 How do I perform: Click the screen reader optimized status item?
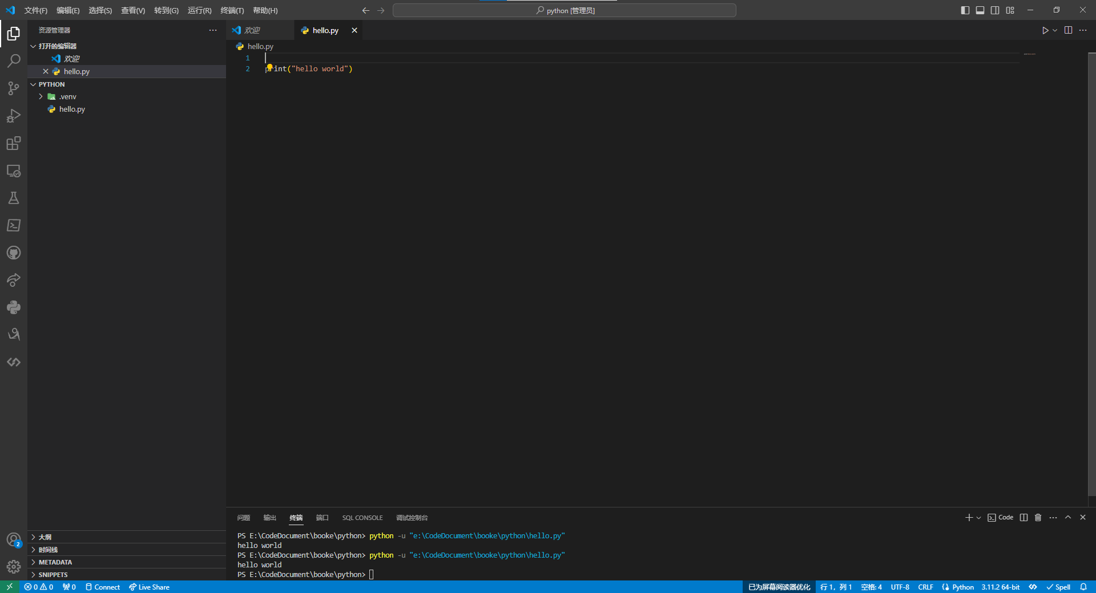pyautogui.click(x=779, y=587)
